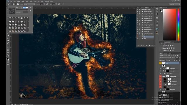Toggle visibility of the red-labeled layer group
This screenshot has width=187, height=105.
click(x=160, y=76)
